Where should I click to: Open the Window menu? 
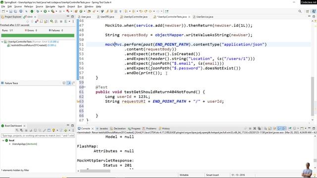tap(89, 6)
